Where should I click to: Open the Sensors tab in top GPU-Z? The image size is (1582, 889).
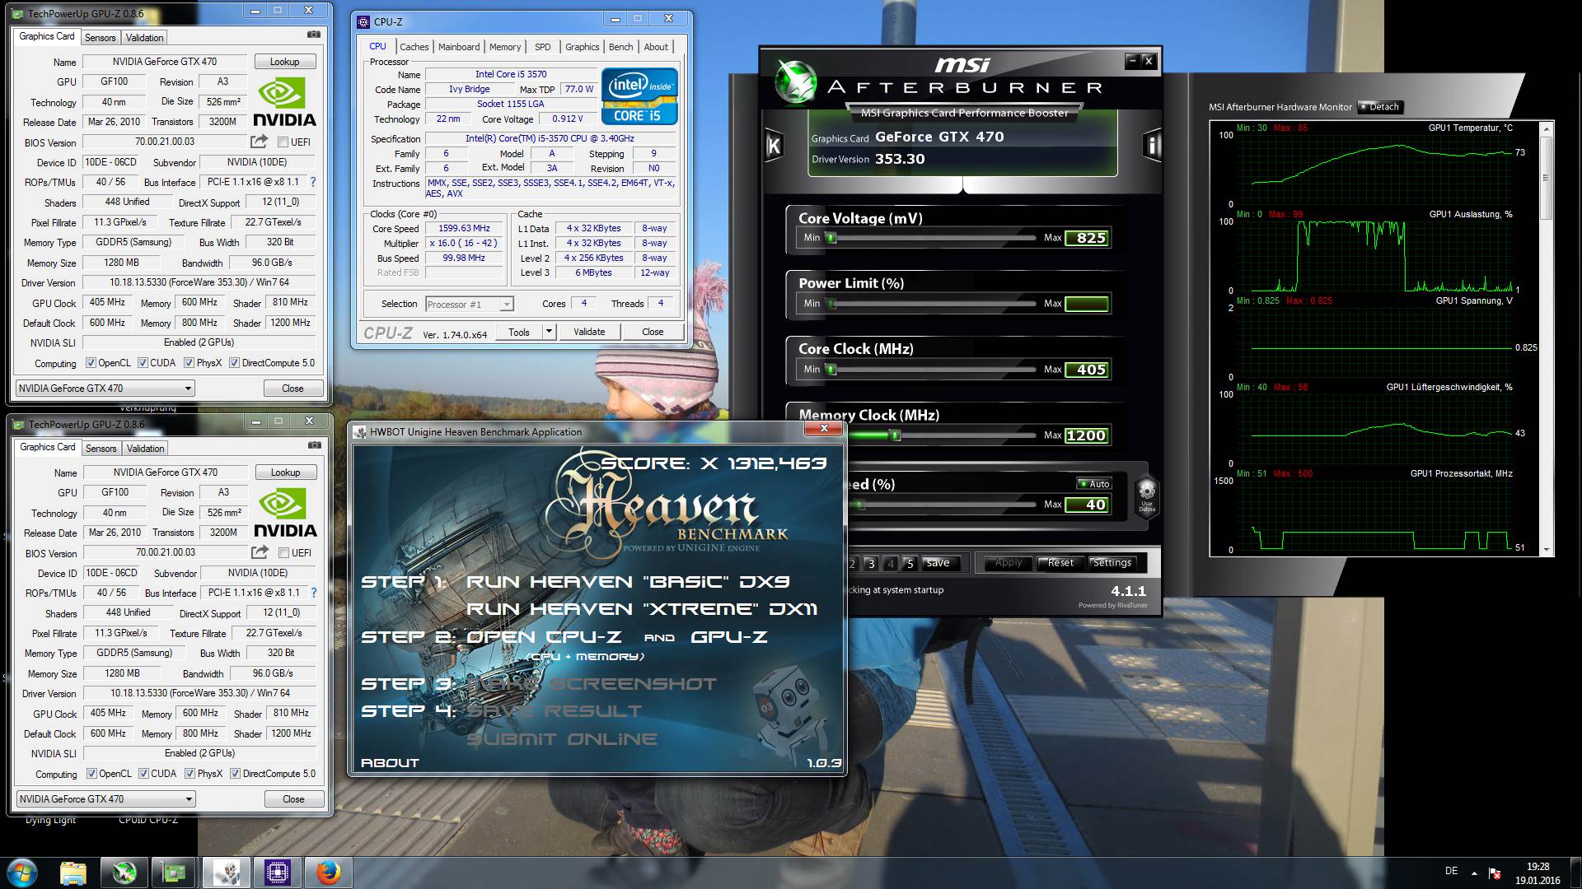point(101,38)
